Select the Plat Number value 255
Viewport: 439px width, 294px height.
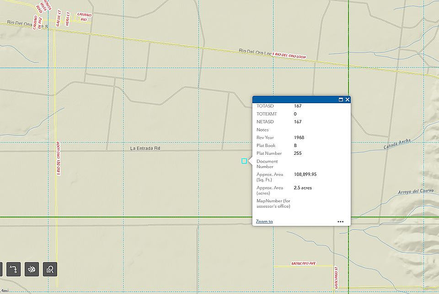pyautogui.click(x=298, y=153)
